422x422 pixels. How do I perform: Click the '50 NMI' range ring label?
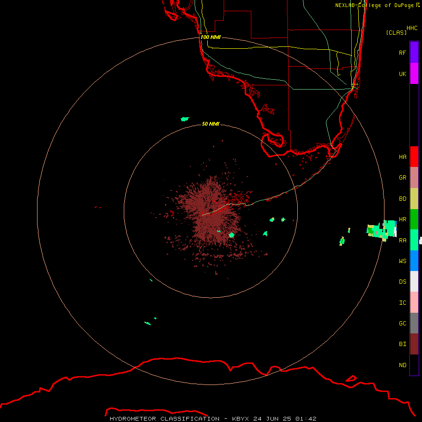tap(211, 124)
